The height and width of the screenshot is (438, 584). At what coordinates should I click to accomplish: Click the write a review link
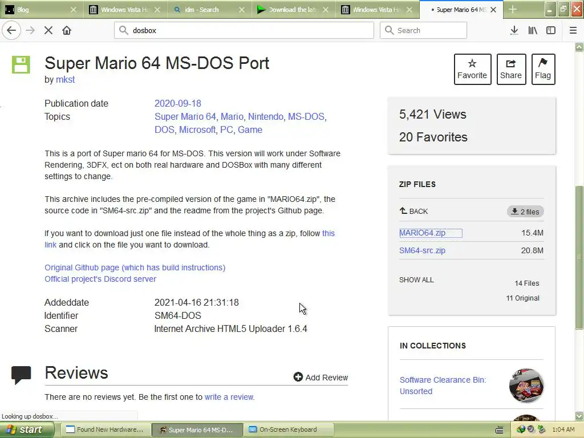pyautogui.click(x=229, y=397)
